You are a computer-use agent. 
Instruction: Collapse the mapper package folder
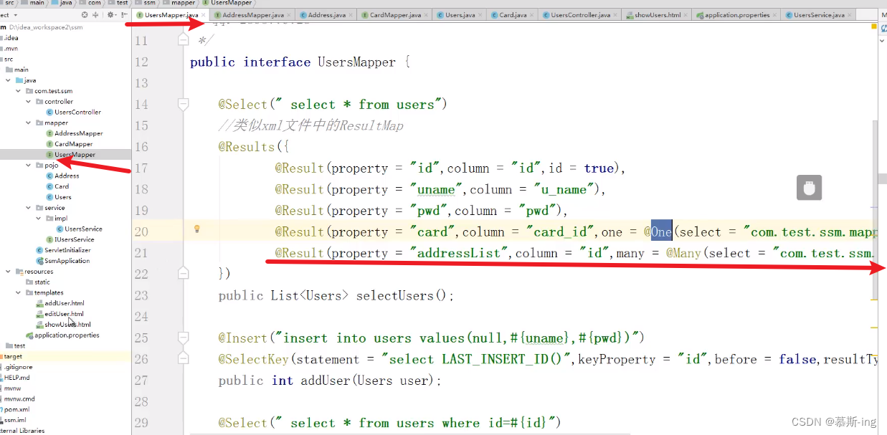pyautogui.click(x=29, y=123)
